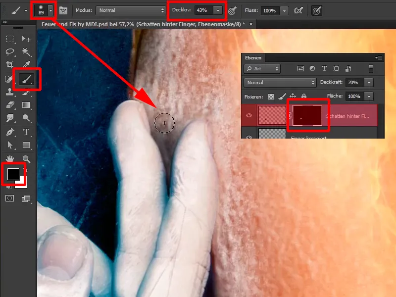Swap foreground and background colors
The image size is (396, 297).
point(25,170)
